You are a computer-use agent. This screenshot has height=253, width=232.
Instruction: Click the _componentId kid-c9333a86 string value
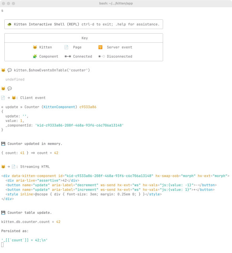tap(79, 125)
